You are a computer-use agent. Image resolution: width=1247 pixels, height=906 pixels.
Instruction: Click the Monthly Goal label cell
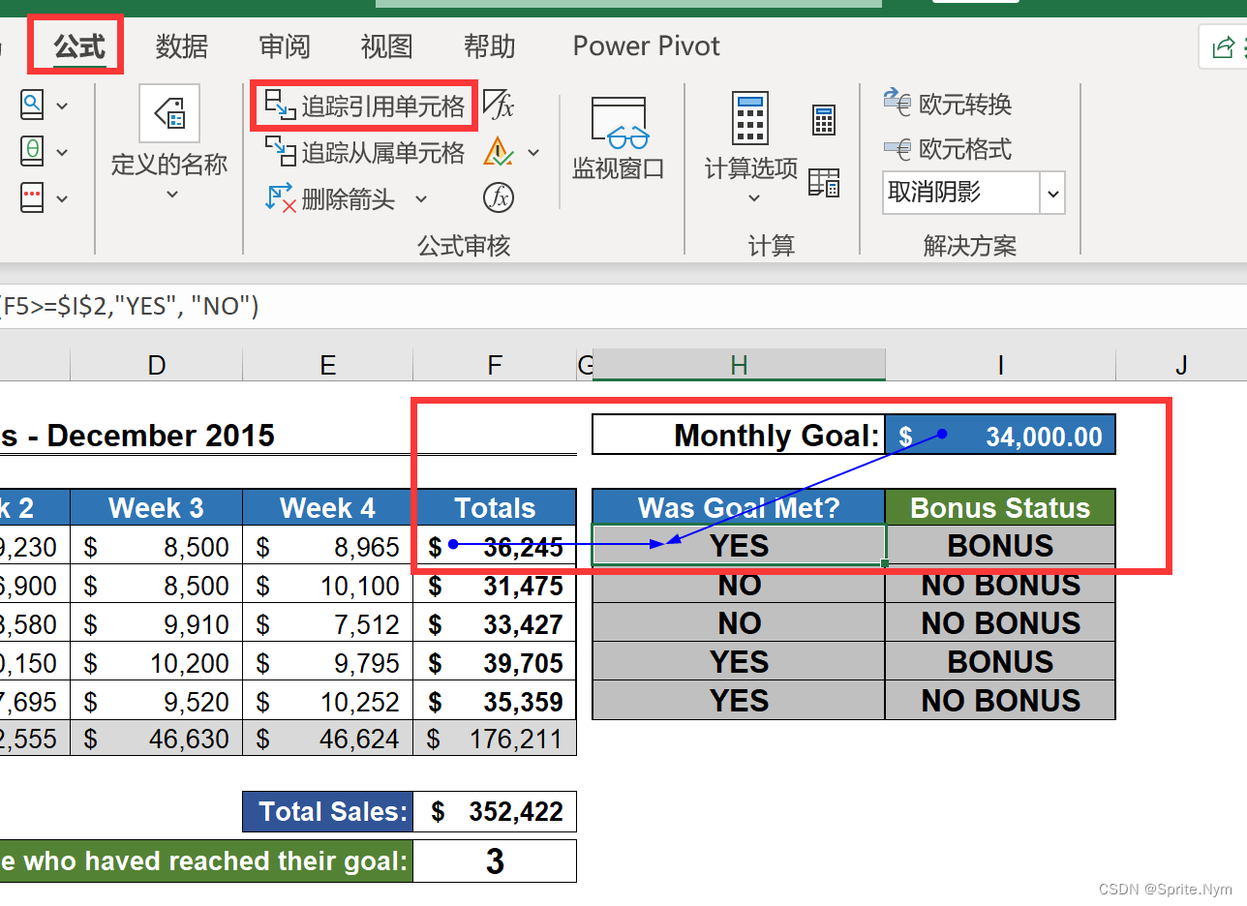(x=739, y=435)
